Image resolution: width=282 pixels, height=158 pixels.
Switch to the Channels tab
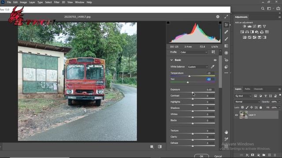[258, 89]
